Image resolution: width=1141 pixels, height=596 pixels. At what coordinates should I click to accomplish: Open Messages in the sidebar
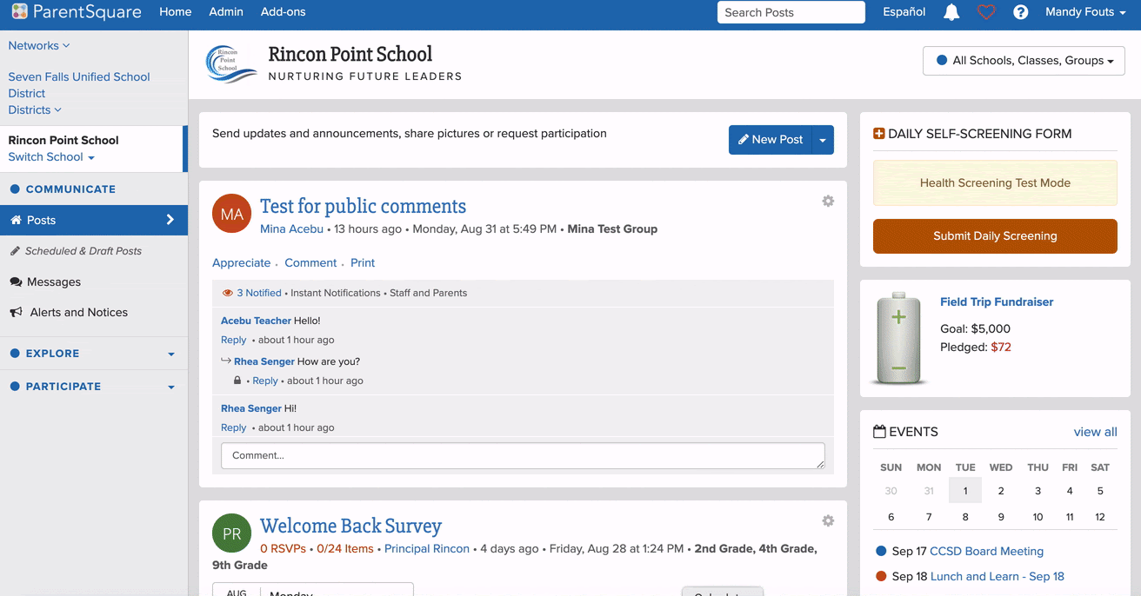(x=54, y=282)
